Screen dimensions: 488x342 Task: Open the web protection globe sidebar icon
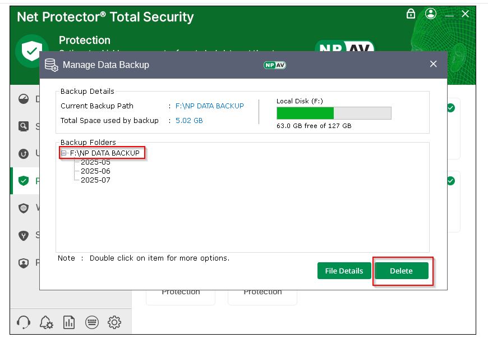[24, 208]
